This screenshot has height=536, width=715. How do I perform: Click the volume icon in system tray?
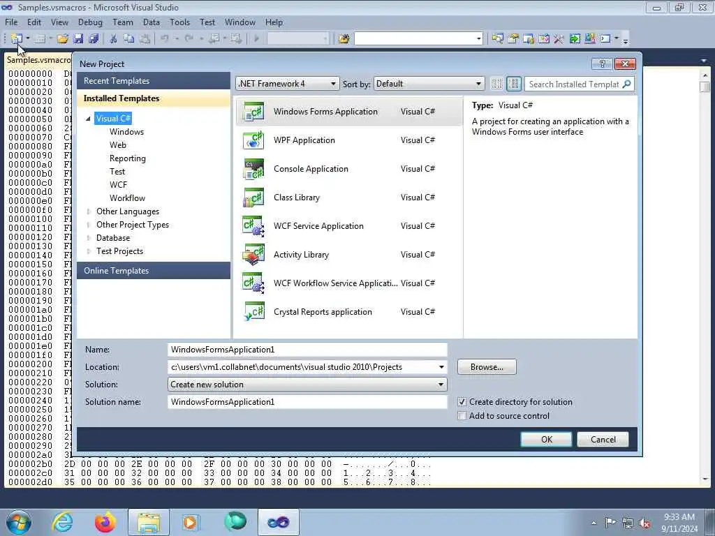point(644,523)
